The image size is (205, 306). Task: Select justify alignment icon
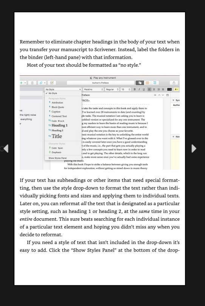tap(163, 89)
